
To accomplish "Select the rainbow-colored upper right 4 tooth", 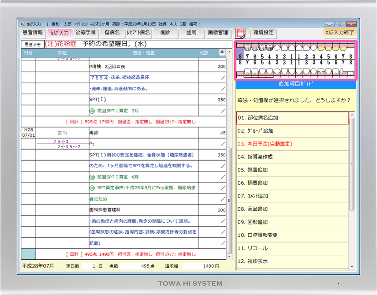I will [x=270, y=48].
